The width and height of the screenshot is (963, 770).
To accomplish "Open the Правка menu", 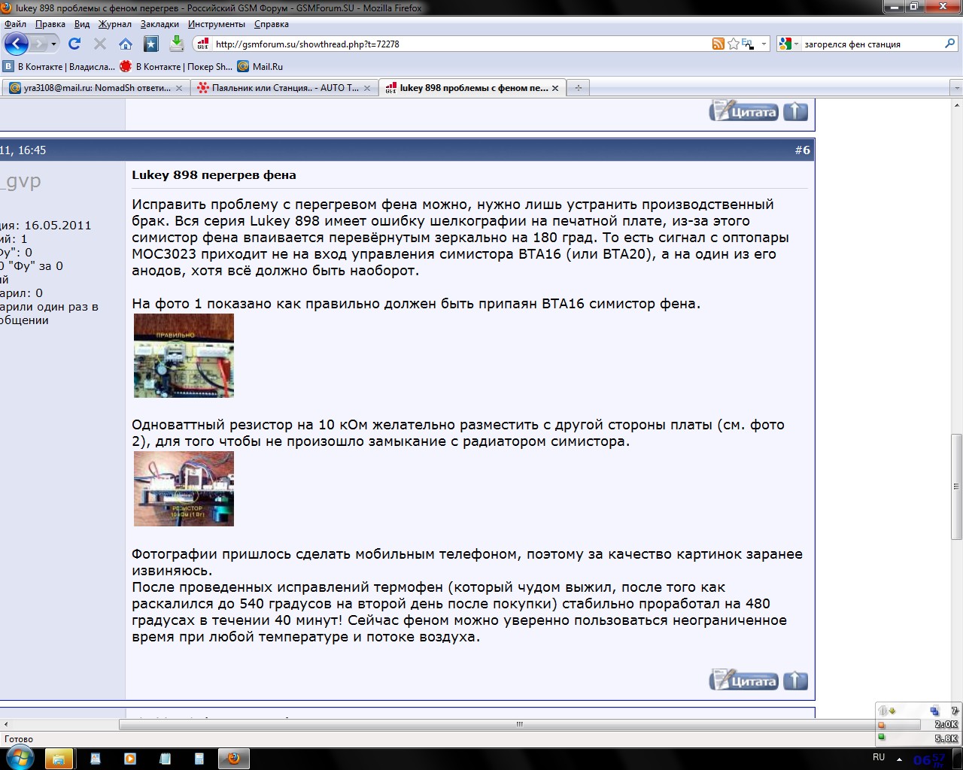I will [x=50, y=24].
